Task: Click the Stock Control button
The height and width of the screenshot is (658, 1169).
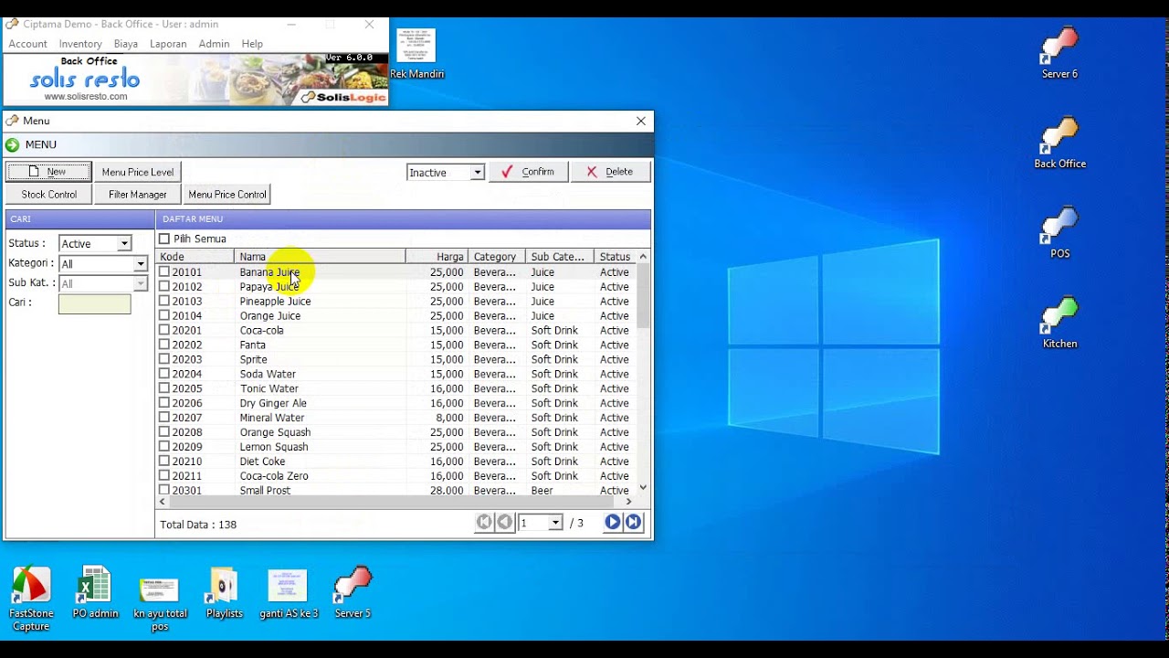Action: pyautogui.click(x=49, y=194)
